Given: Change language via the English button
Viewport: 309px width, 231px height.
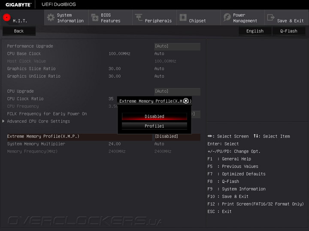Looking at the screenshot, I should 255,31.
